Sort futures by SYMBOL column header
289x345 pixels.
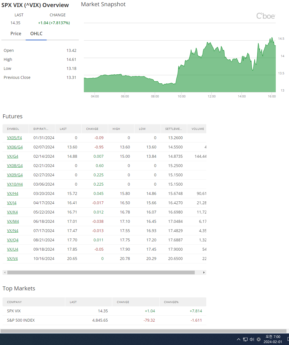click(x=16, y=129)
